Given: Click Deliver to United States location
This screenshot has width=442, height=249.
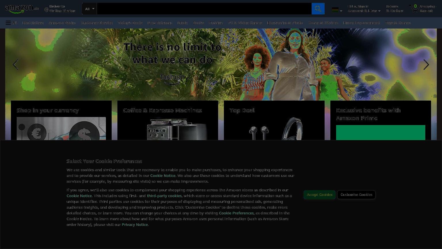Looking at the screenshot, I should pyautogui.click(x=60, y=9).
